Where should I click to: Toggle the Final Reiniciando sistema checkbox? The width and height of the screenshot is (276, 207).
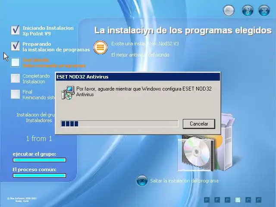(16, 94)
